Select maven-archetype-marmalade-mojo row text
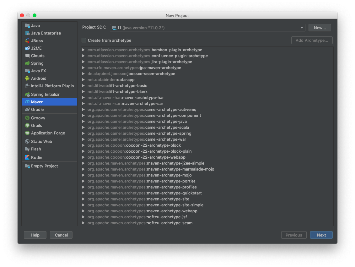Viewport: 355px width, 267px height. (x=151, y=169)
